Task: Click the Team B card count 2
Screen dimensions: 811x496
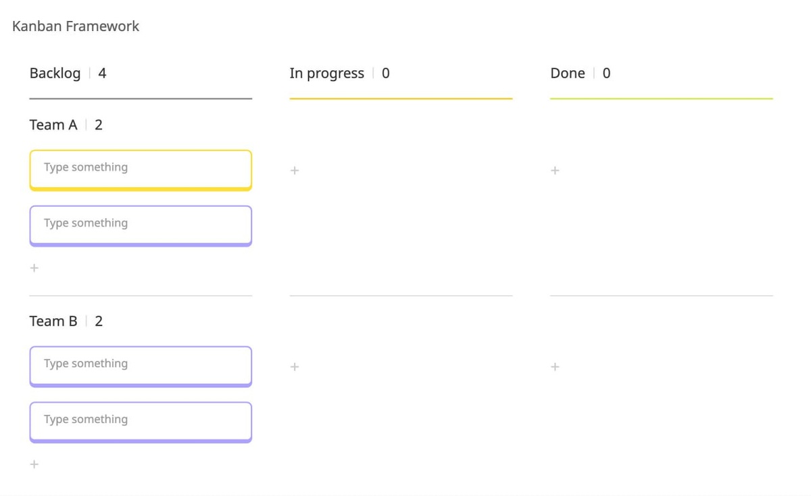Action: pos(99,322)
